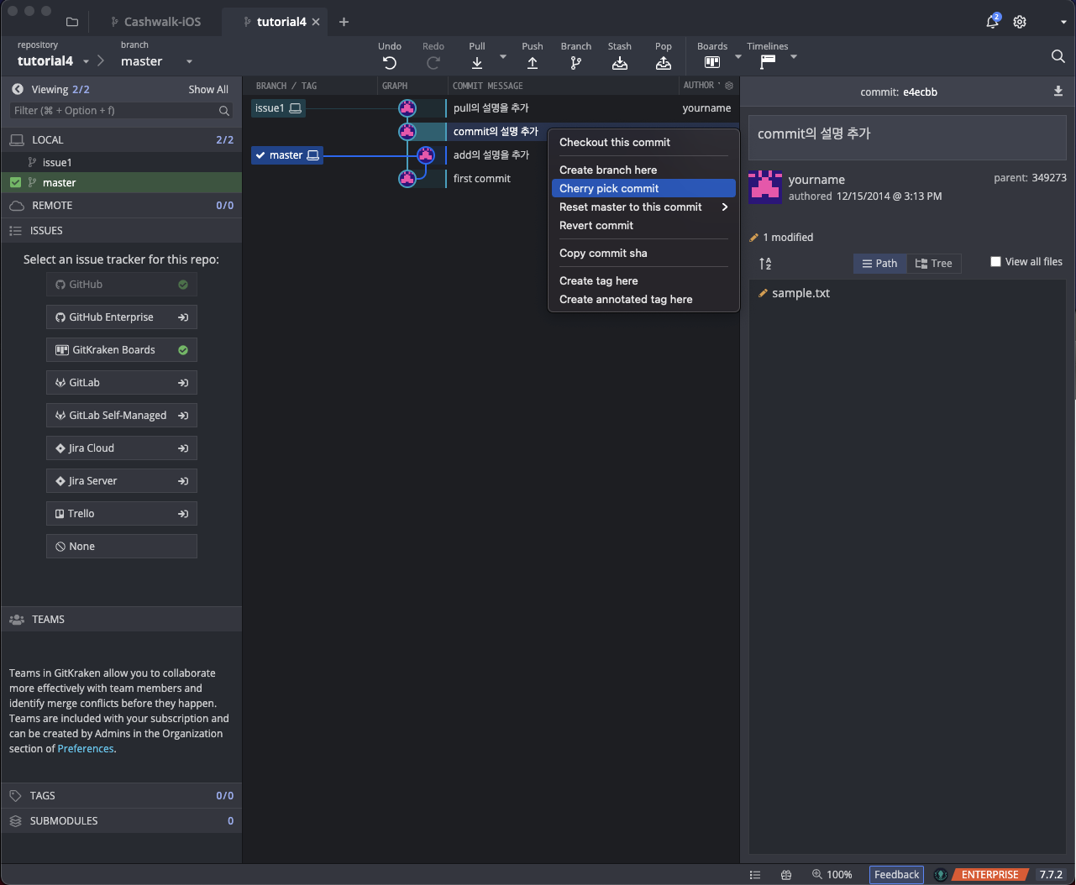Image resolution: width=1076 pixels, height=885 pixels.
Task: Open the branch master dropdown
Action: [189, 61]
